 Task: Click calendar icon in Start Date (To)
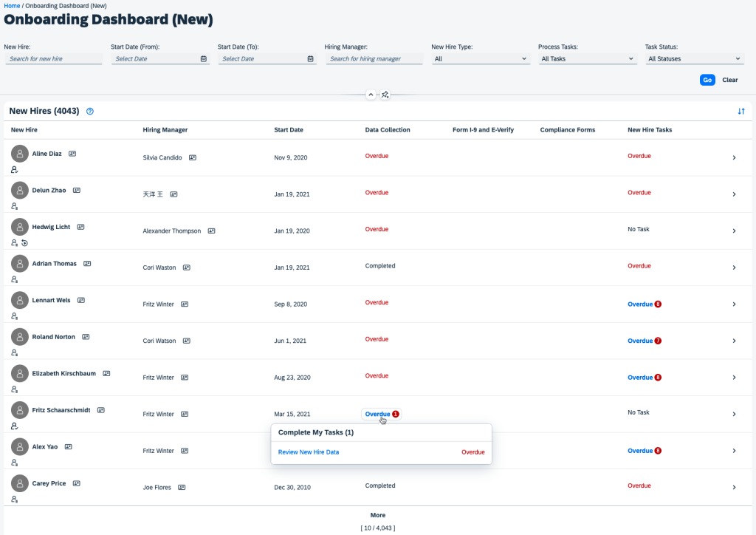(310, 59)
